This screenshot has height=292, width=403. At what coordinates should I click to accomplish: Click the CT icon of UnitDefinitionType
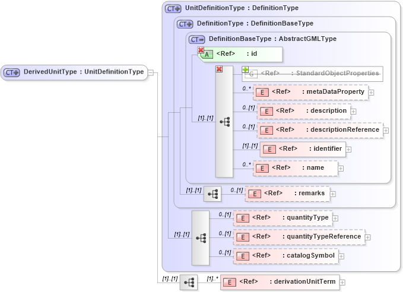click(173, 9)
